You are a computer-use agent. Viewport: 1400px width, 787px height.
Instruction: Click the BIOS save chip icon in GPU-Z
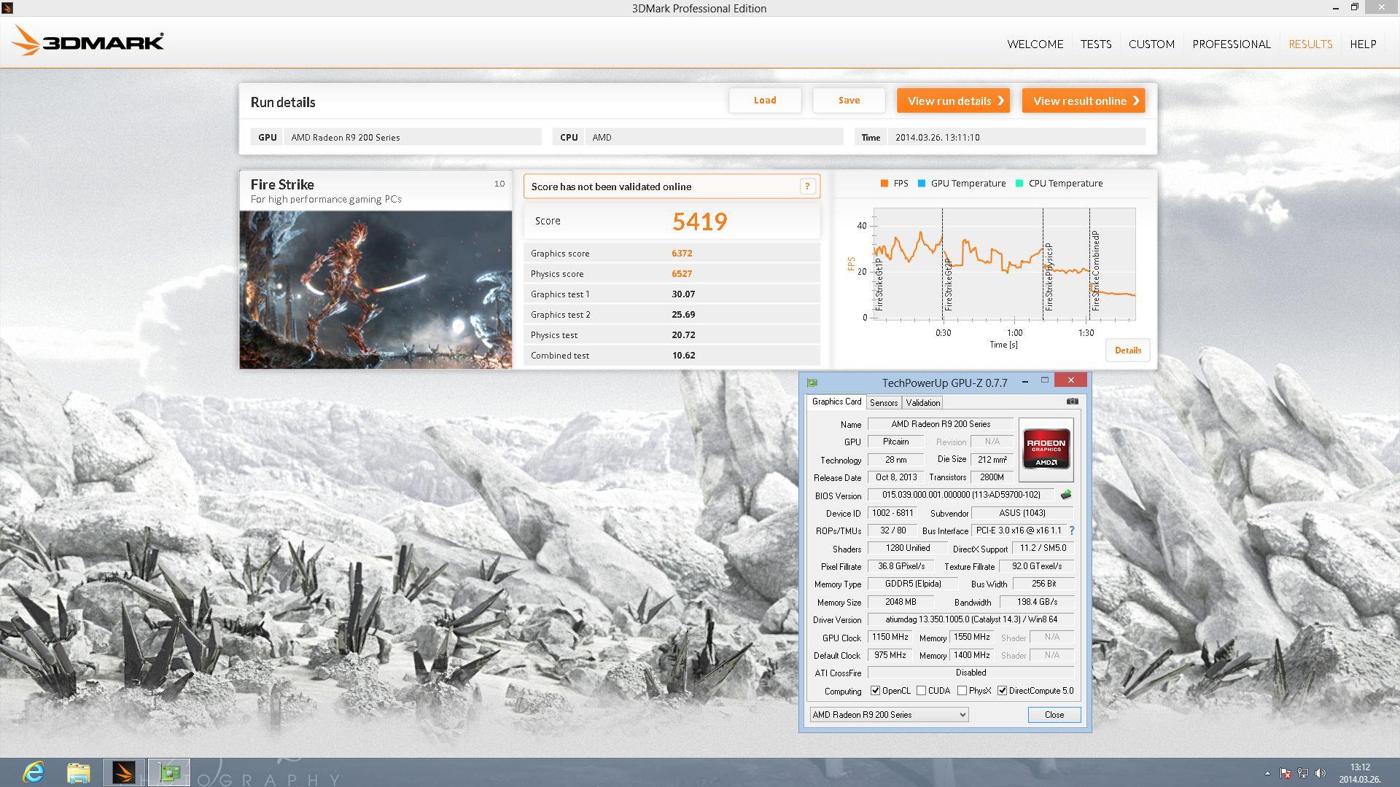tap(1066, 495)
